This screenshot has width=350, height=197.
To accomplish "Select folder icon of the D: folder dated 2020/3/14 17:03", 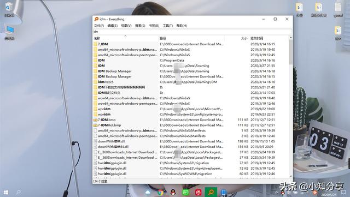I will [x=95, y=93].
